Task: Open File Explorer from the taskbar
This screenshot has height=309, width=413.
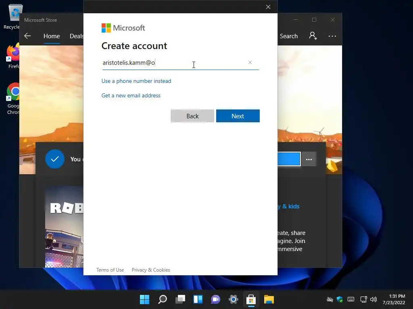Action: [x=269, y=299]
